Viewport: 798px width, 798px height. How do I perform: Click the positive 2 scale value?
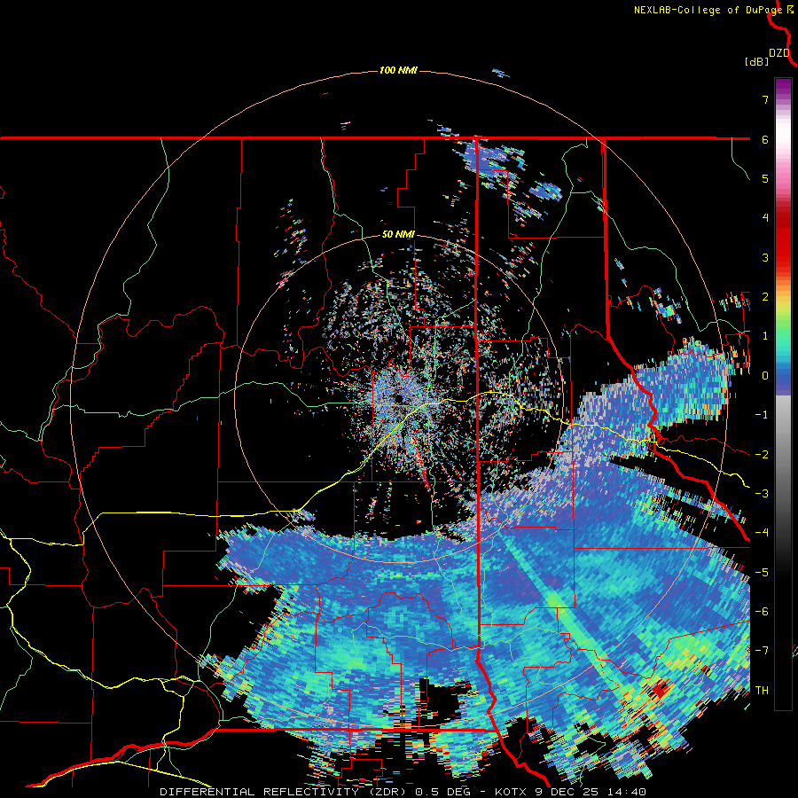(765, 297)
